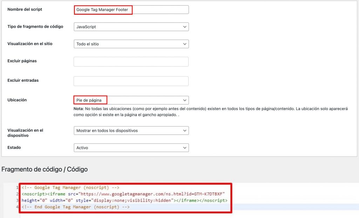Open the Ubicación dropdown showing Pie de página
Image resolution: width=359 pixels, height=218 pixels.
[x=131, y=100]
